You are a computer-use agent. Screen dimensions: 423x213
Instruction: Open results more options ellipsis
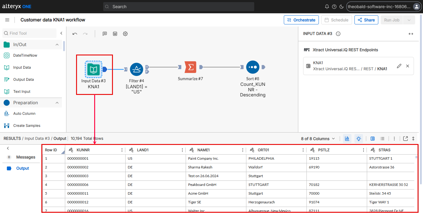coord(394,139)
